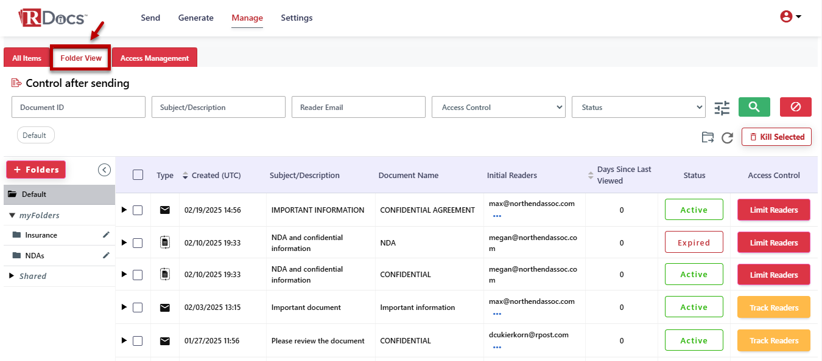822x361 pixels.
Task: Open the user account menu icon
Action: tap(790, 17)
